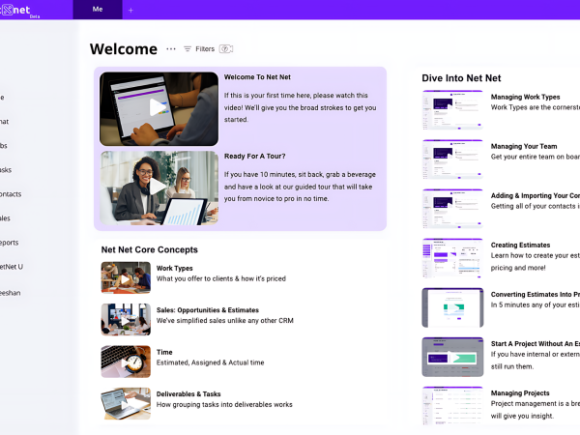Open Managing Your Team thumbnail
This screenshot has height=435, width=580.
452,159
